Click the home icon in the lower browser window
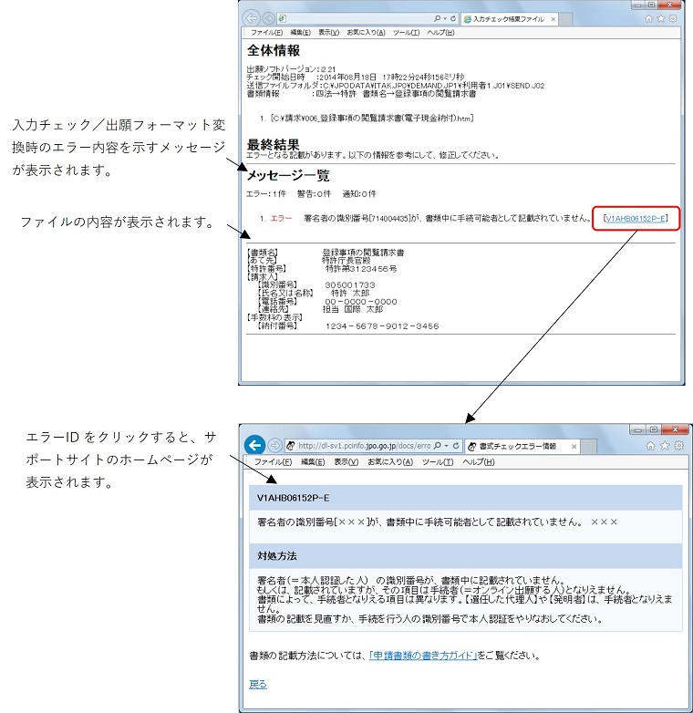Screen dimensions: 693x713 coord(649,446)
